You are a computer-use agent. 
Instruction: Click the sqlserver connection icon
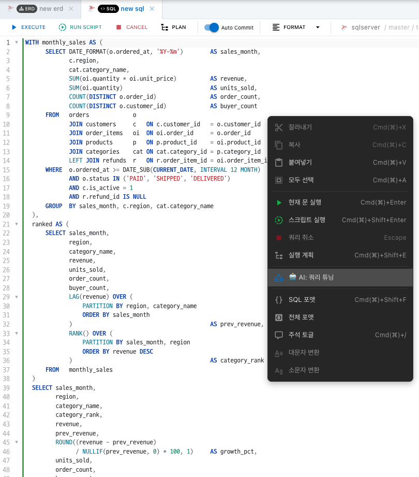(x=344, y=27)
